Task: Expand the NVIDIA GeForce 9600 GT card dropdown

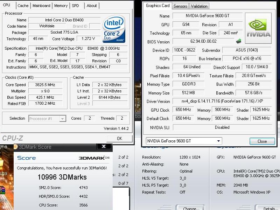Action: point(184,141)
